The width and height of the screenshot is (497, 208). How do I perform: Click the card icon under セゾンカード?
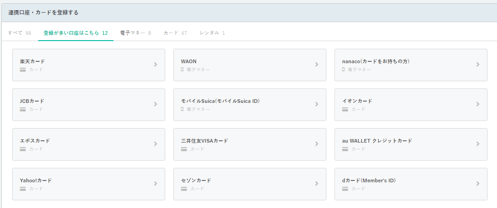184,189
